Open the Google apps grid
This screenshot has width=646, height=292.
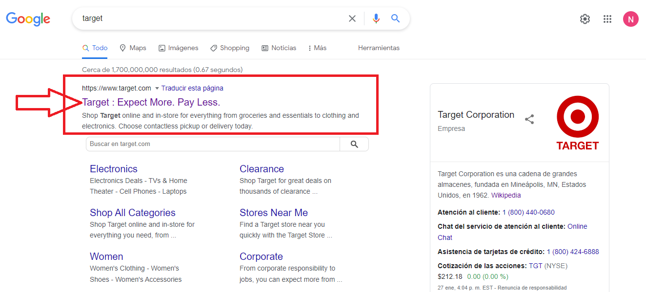click(x=607, y=19)
